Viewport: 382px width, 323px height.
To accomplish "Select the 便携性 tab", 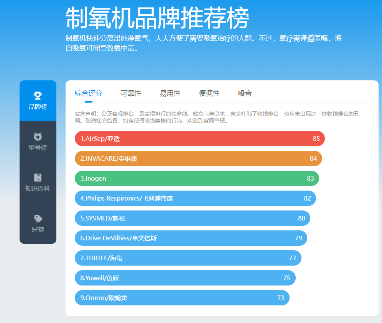I will coord(209,93).
